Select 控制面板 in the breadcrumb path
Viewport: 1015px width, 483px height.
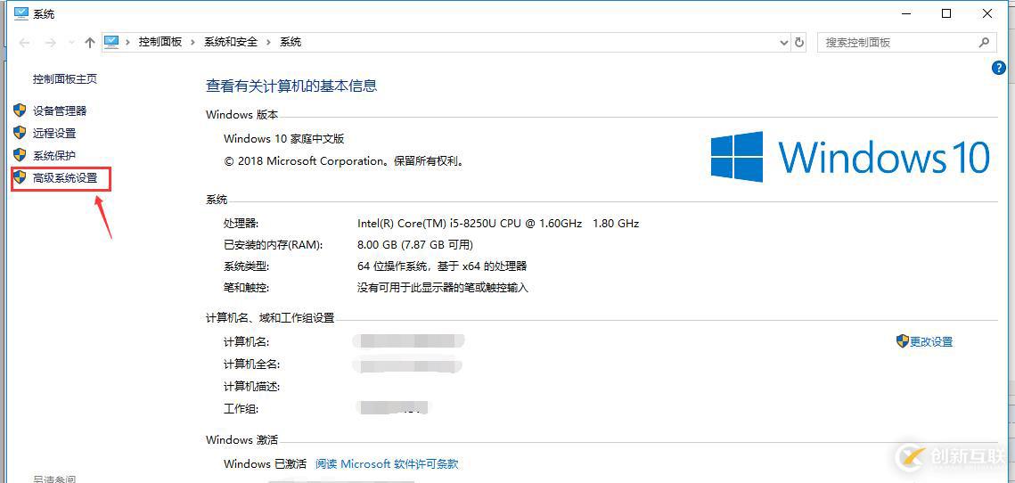pos(160,42)
